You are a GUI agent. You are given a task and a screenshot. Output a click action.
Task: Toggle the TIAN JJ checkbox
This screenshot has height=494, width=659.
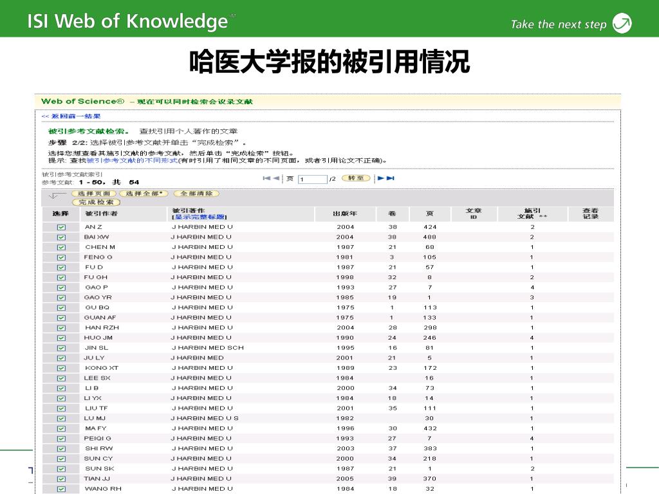tap(61, 479)
